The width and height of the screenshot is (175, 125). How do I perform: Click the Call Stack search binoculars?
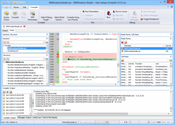171,60
